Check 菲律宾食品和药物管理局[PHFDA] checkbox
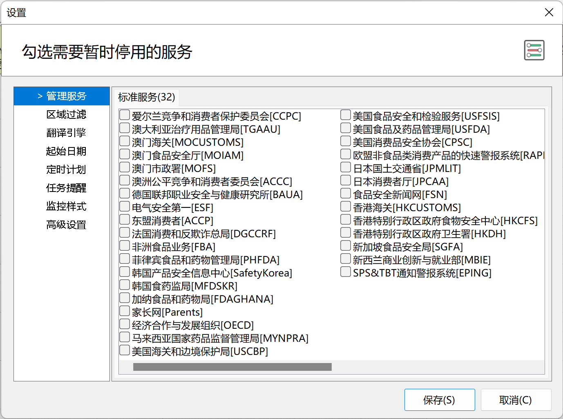563x419 pixels. click(x=125, y=259)
